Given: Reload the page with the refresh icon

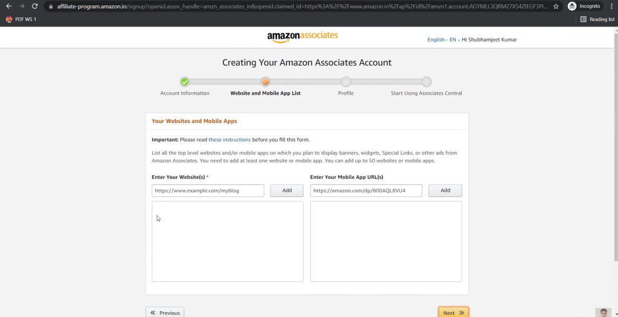Looking at the screenshot, I should click(x=34, y=6).
